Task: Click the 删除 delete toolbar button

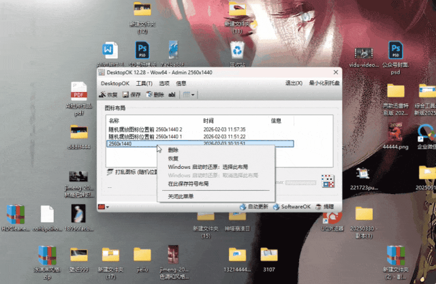Action: pos(155,95)
